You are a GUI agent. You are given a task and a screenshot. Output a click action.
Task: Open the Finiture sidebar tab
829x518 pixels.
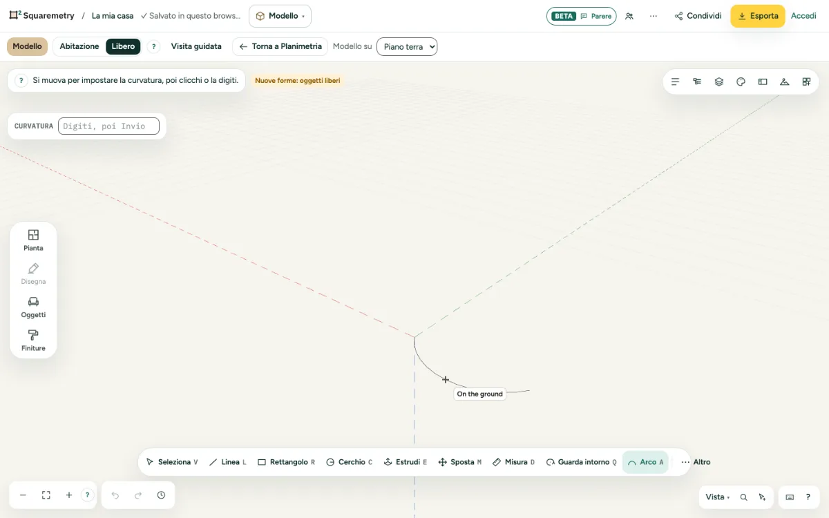33,340
